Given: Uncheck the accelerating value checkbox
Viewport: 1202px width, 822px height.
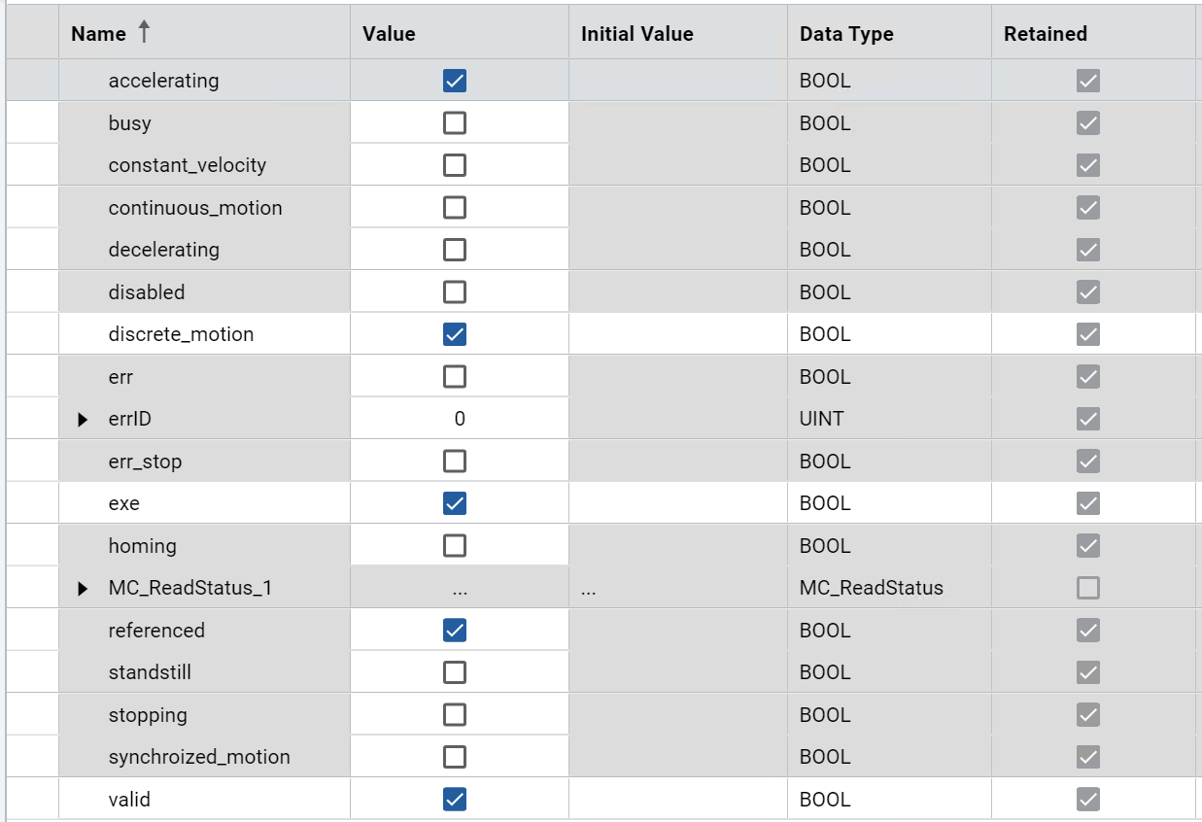Looking at the screenshot, I should tap(454, 81).
